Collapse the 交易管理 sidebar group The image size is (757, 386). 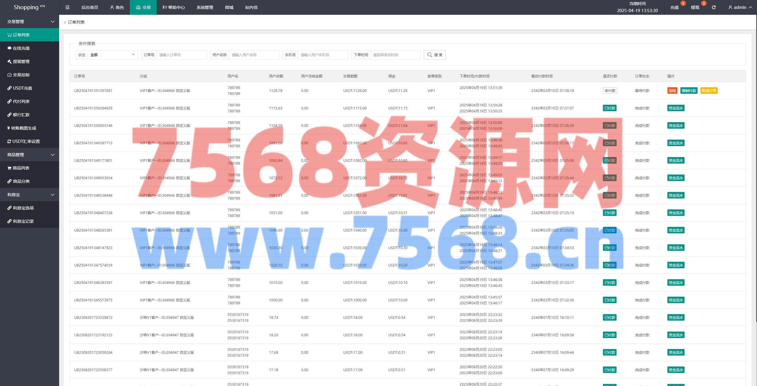(x=30, y=22)
